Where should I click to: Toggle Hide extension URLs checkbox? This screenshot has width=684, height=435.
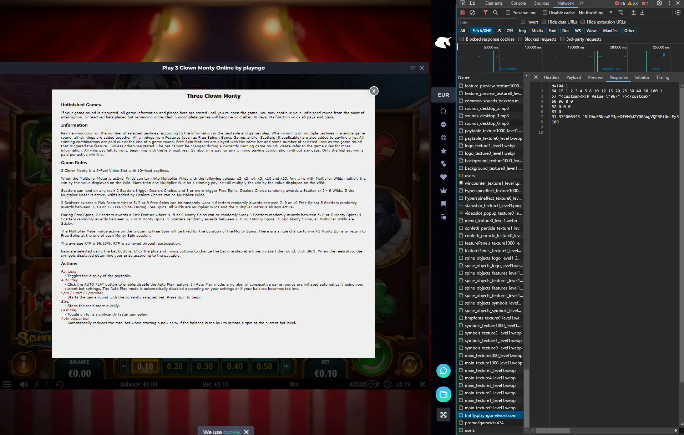pyautogui.click(x=583, y=22)
